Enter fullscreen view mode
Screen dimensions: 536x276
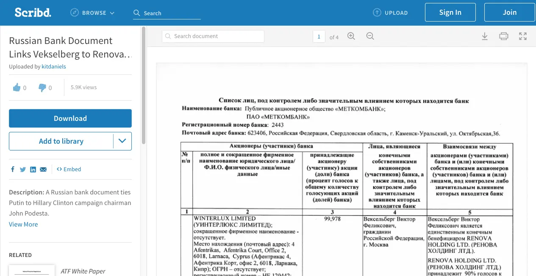(x=523, y=36)
